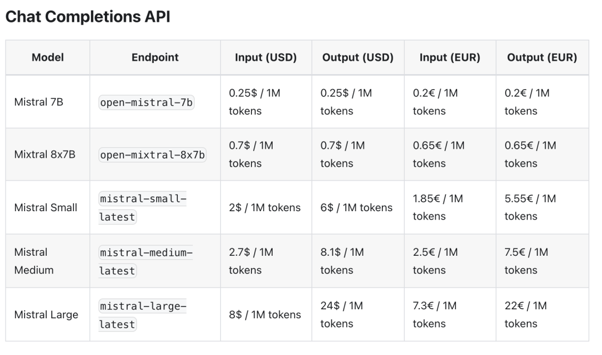
Task: Click Mistral Medium input price 2.5€
Action: 435,261
